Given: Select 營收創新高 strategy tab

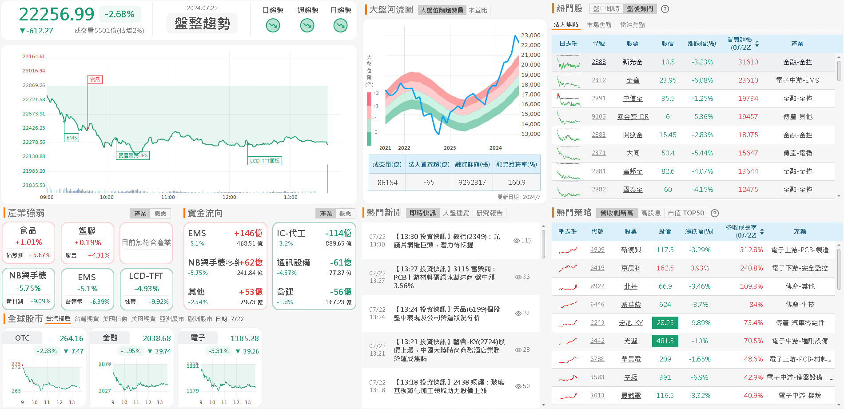Looking at the screenshot, I should pos(617,213).
